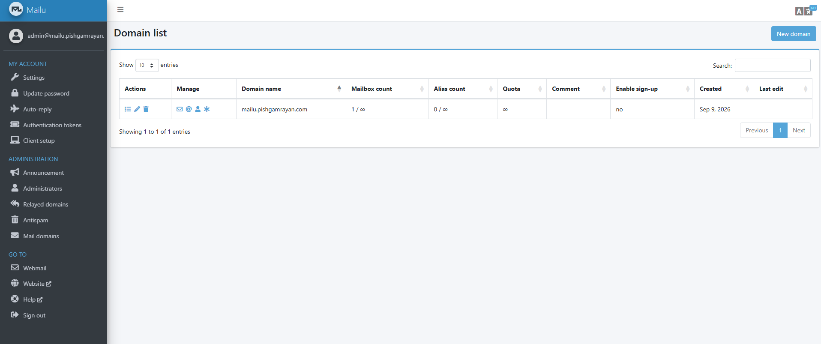Open the Show entries count dropdown
This screenshot has width=821, height=344.
point(147,65)
